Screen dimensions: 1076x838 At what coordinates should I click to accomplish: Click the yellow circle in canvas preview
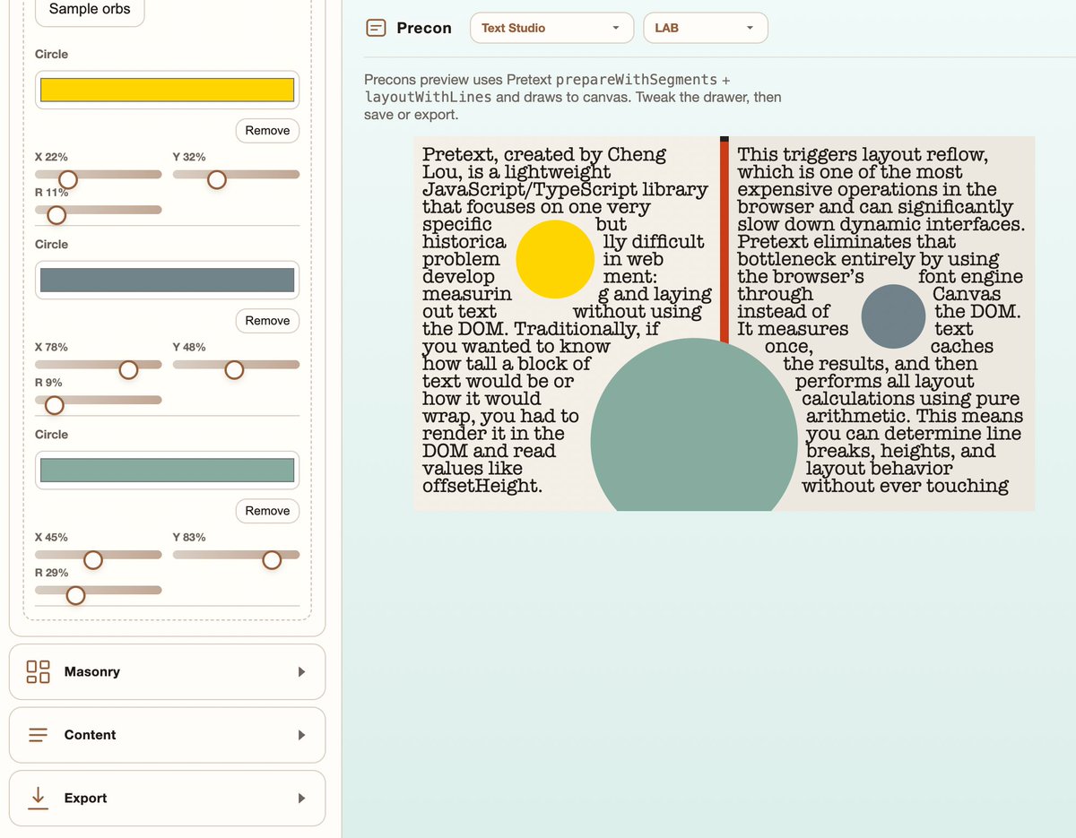[556, 259]
